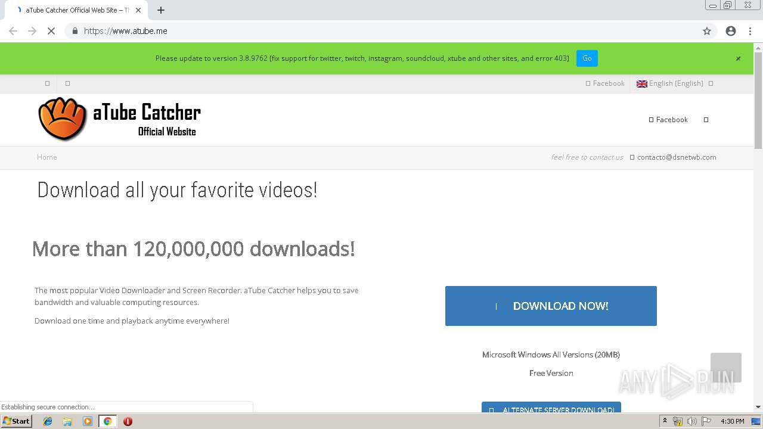Viewport: 763px width, 429px height.
Task: Click scroll up arrow of page scrollbar
Action: click(x=758, y=46)
